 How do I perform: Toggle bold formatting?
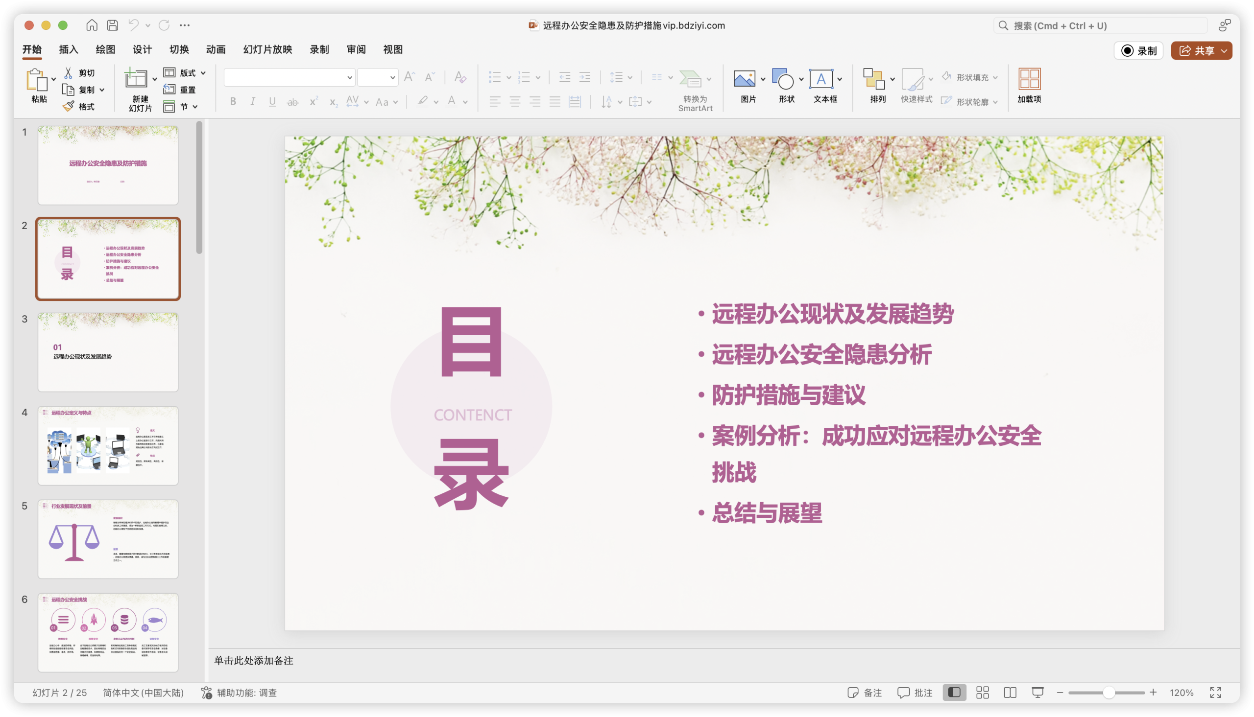pos(233,101)
